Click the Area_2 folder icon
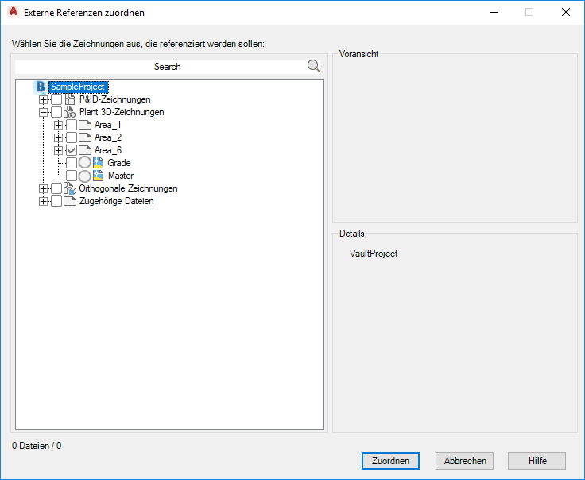The width and height of the screenshot is (585, 480). [x=85, y=137]
